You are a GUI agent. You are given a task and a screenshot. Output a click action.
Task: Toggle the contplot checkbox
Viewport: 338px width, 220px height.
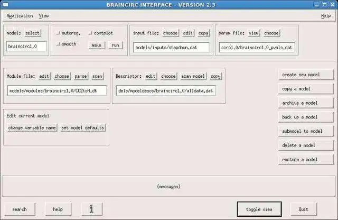[x=90, y=33]
